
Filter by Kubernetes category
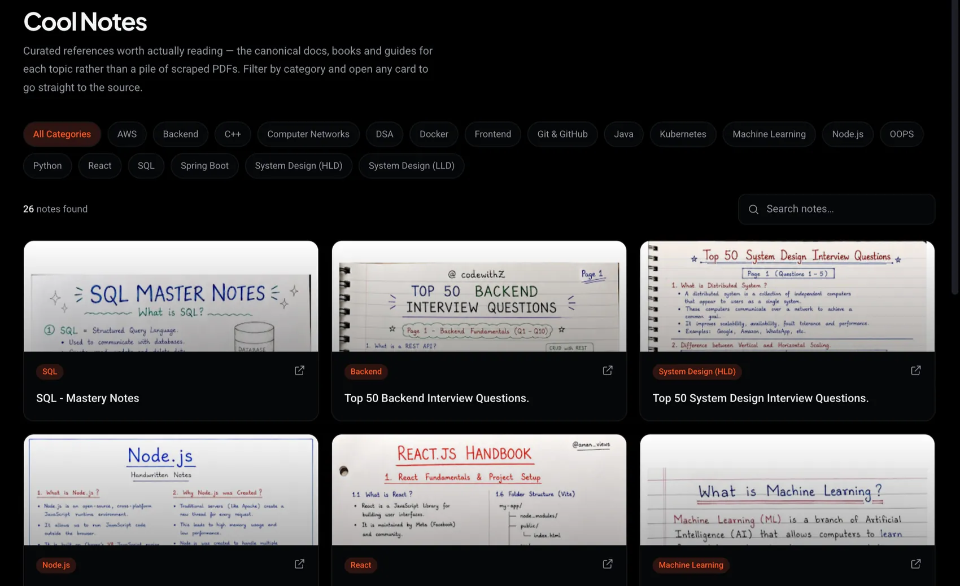point(683,134)
